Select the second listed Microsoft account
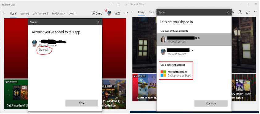Screen dimensions: 260x114 pyautogui.click(x=194, y=52)
